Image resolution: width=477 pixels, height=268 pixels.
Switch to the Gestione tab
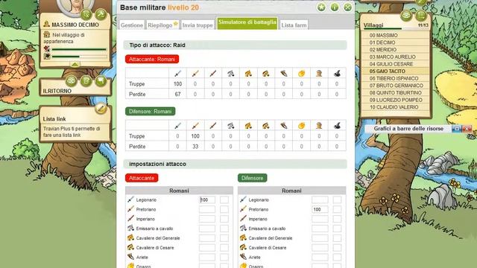click(132, 25)
